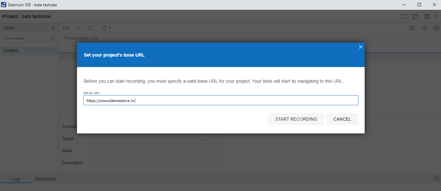441x191 pixels.
Task: Click the red REC record button
Action: 436,28
